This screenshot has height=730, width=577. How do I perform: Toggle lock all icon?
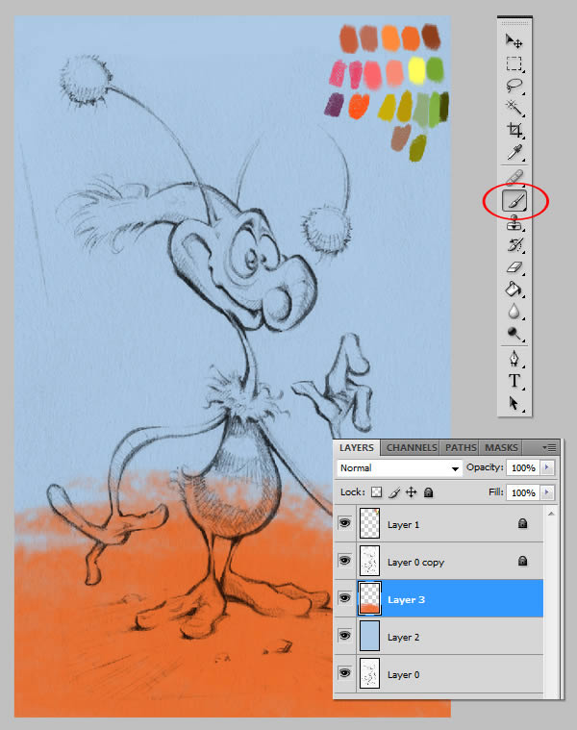point(429,492)
